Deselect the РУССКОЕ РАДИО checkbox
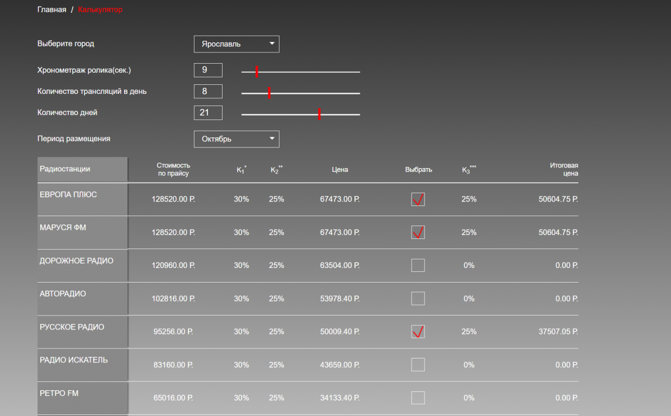Image resolution: width=671 pixels, height=416 pixels. click(x=418, y=332)
